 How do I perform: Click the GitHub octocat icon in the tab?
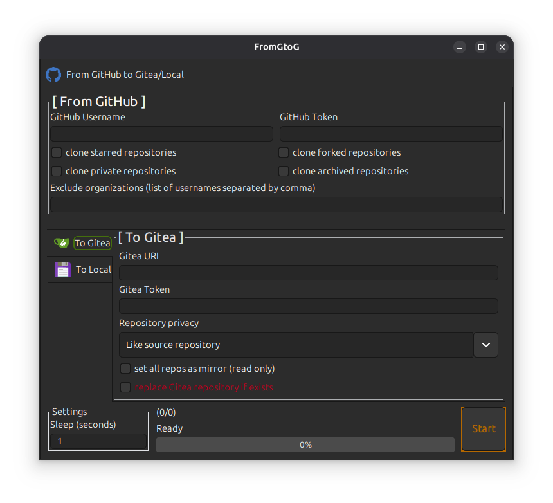[53, 75]
